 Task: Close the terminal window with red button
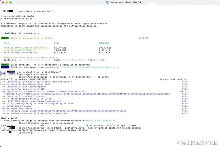tap(3, 2)
